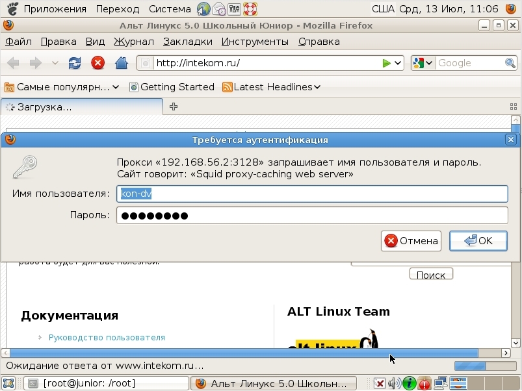This screenshot has height=391, width=522.
Task: Click the Firefox window menu icon in title bar
Action: [x=8, y=25]
